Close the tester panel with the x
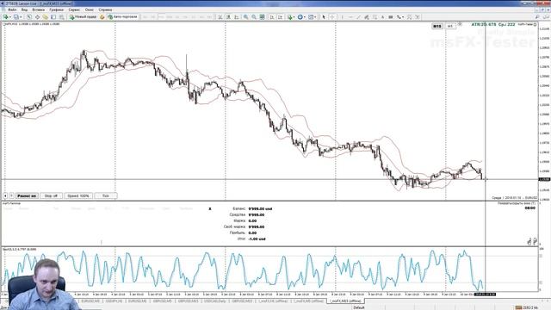Viewport: 551px width, 310px height. click(210, 208)
